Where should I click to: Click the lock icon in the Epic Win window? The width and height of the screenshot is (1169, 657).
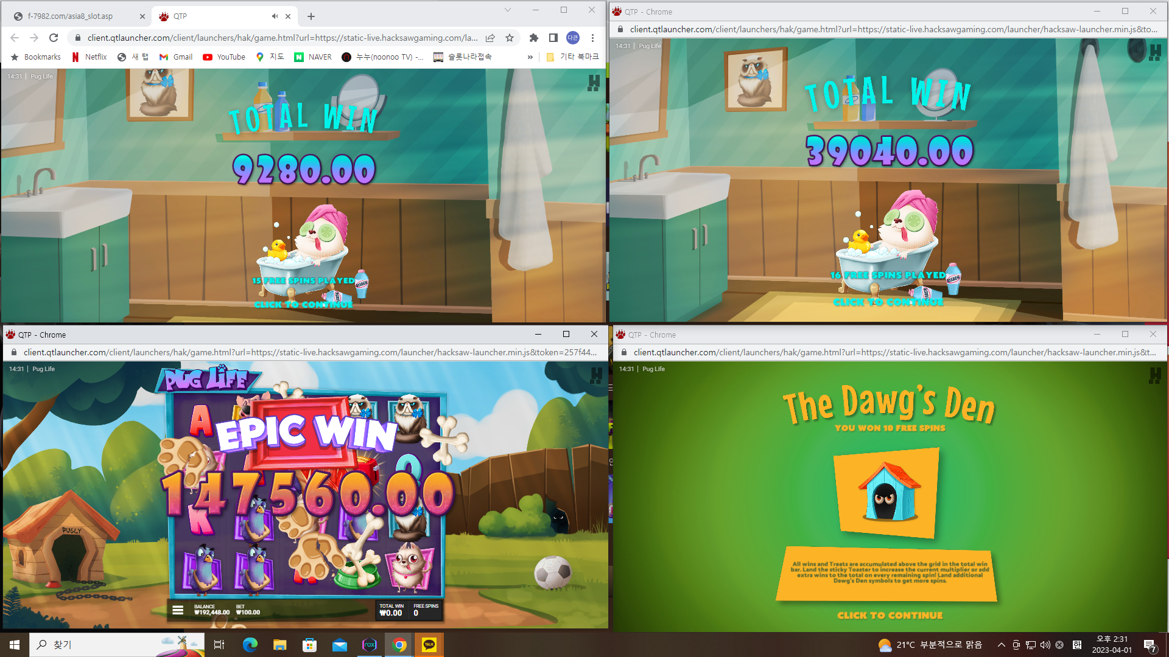[13, 352]
